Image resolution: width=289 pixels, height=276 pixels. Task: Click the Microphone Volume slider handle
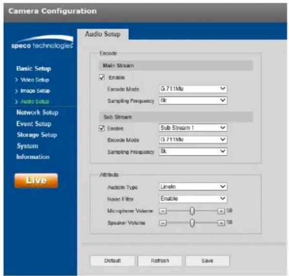(x=192, y=211)
